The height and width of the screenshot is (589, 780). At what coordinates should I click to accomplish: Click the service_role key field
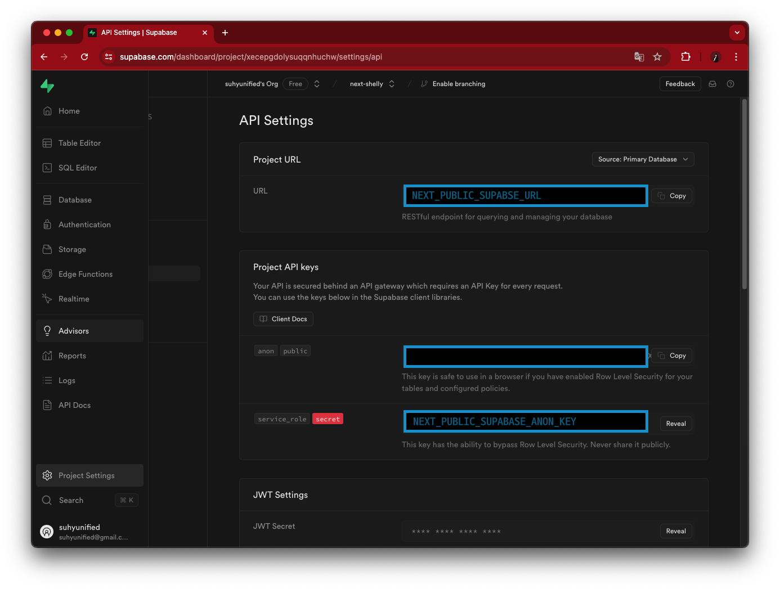point(526,422)
